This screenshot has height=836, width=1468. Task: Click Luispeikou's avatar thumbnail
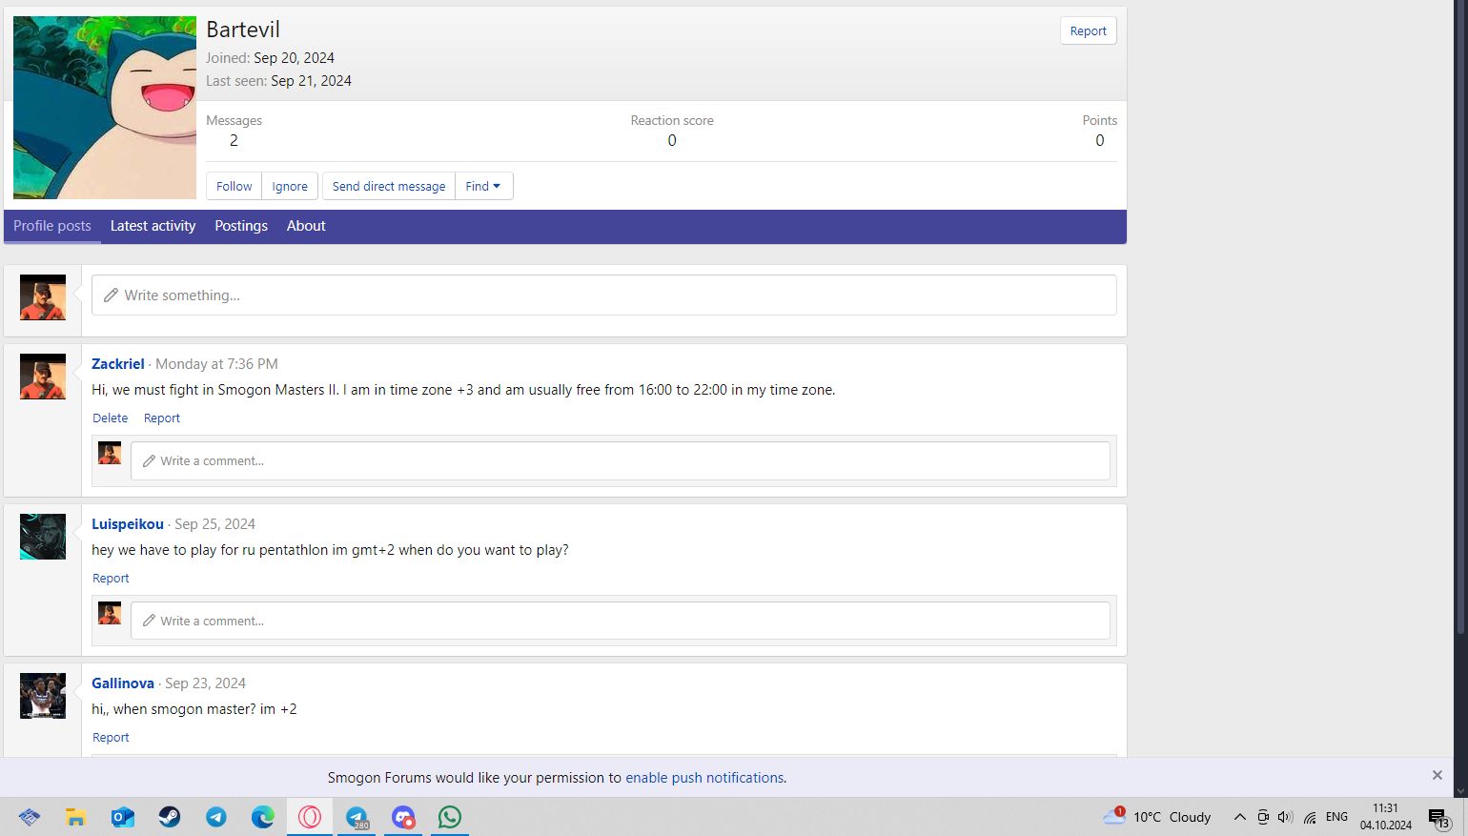tap(43, 537)
